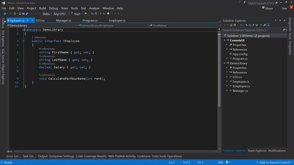Toggle Auto Hide pin on Solution Explorer
Image resolution: width=294 pixels, height=165 pixels.
tap(280, 20)
